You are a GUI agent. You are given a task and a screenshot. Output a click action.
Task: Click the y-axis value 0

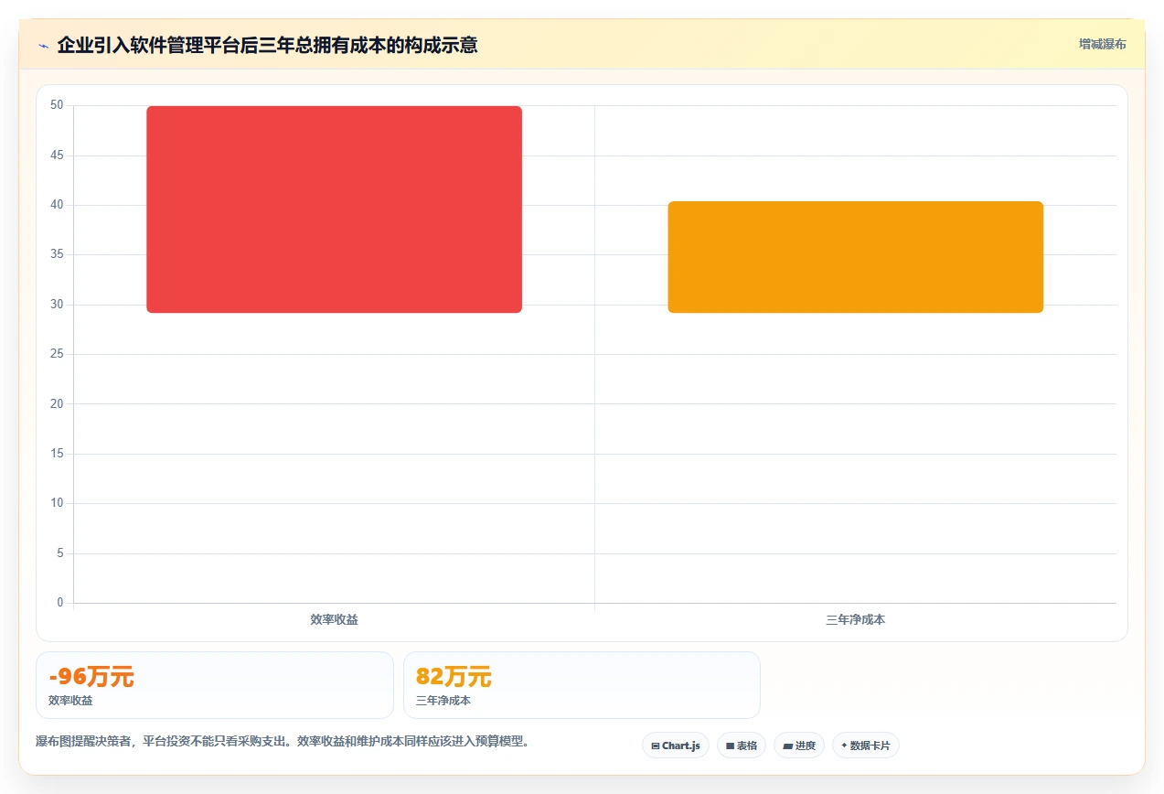60,603
